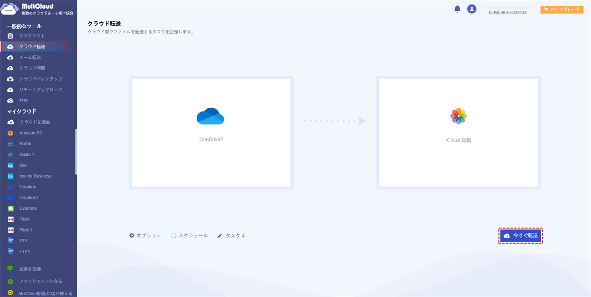Image resolution: width=591 pixels, height=297 pixels.
Task: Open the user account avatar icon
Action: tap(472, 9)
